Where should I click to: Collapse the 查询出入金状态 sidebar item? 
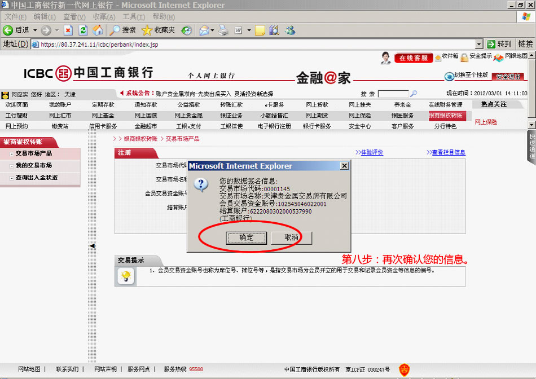(12, 178)
